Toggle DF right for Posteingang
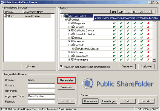Screen dimensions: 160x111 click(x=148, y=60)
